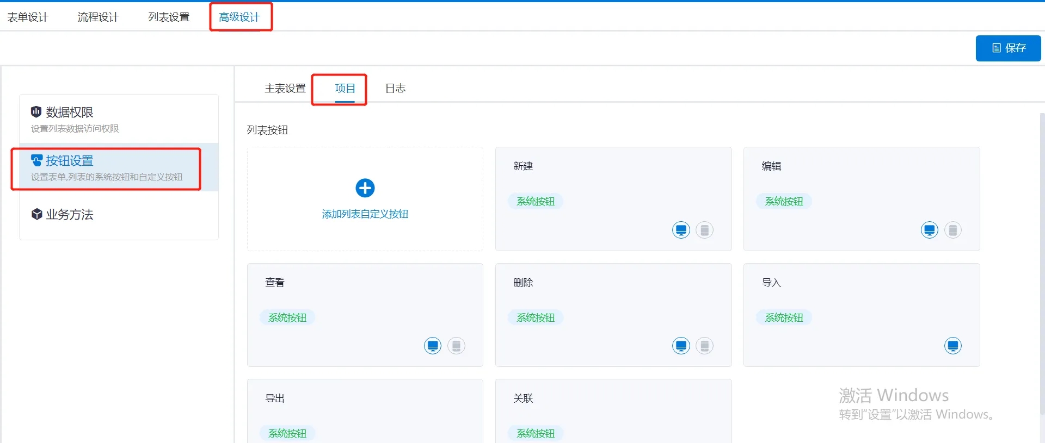The width and height of the screenshot is (1045, 443).
Task: Open the 日志 sub-tab
Action: [395, 88]
